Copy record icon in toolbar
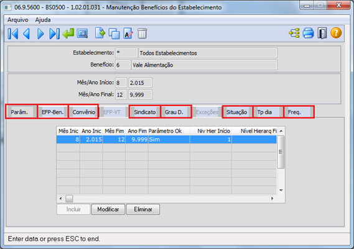The width and height of the screenshot is (354, 249). (x=114, y=34)
